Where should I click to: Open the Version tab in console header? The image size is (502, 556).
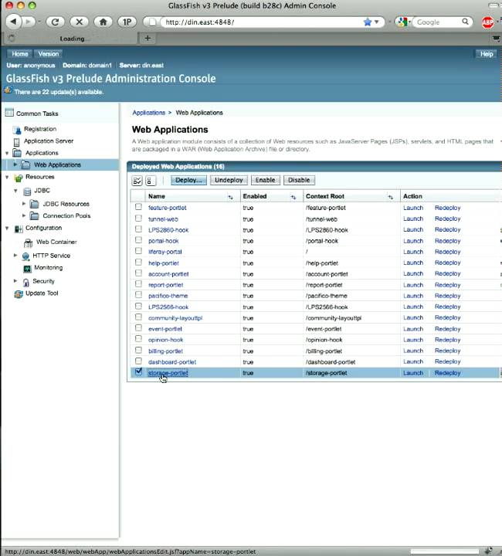click(49, 54)
